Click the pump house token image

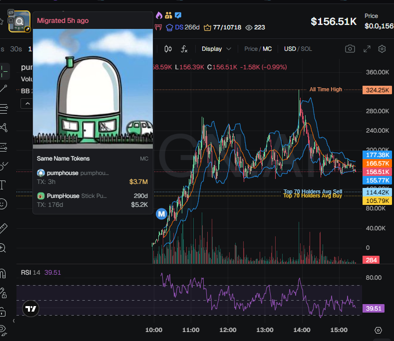point(93,89)
